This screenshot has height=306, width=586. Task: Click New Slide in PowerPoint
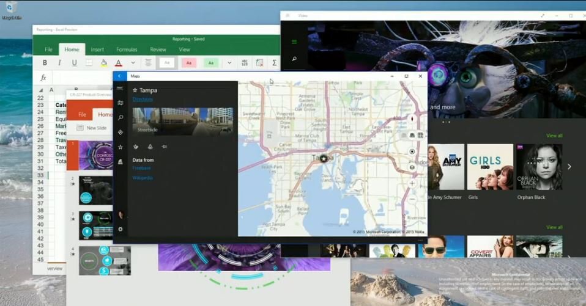click(92, 128)
